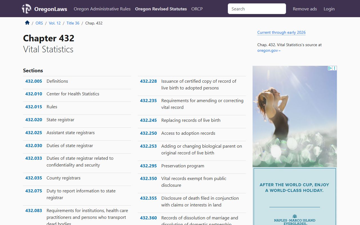The width and height of the screenshot is (360, 225).
Task: Click the Remove ads link
Action: tap(305, 9)
